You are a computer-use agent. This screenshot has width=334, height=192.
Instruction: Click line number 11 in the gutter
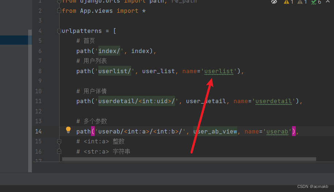(x=38, y=101)
